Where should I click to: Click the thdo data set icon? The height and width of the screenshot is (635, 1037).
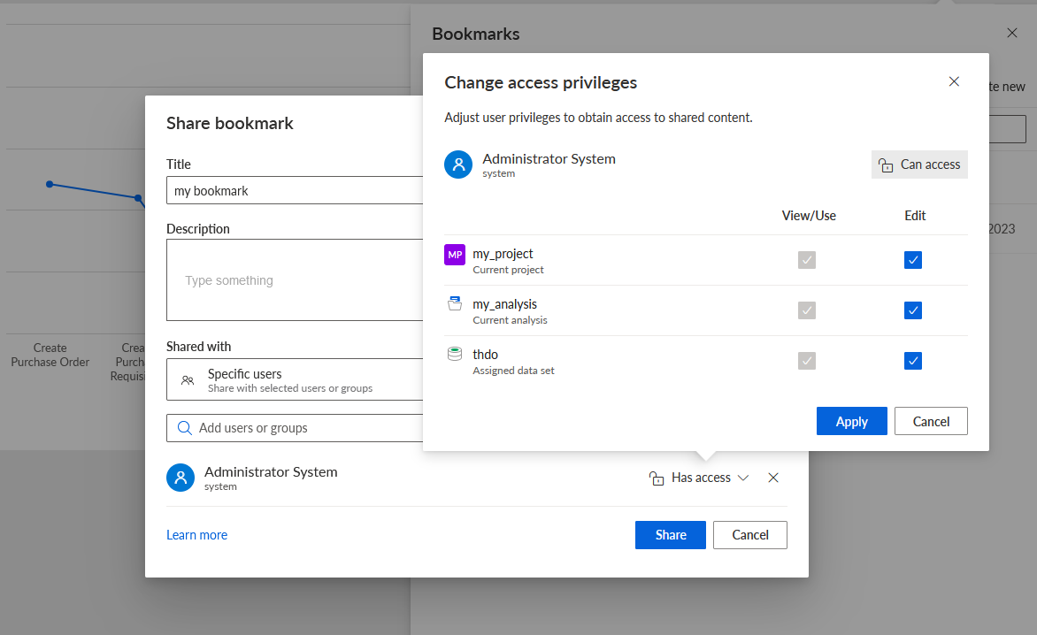tap(454, 354)
